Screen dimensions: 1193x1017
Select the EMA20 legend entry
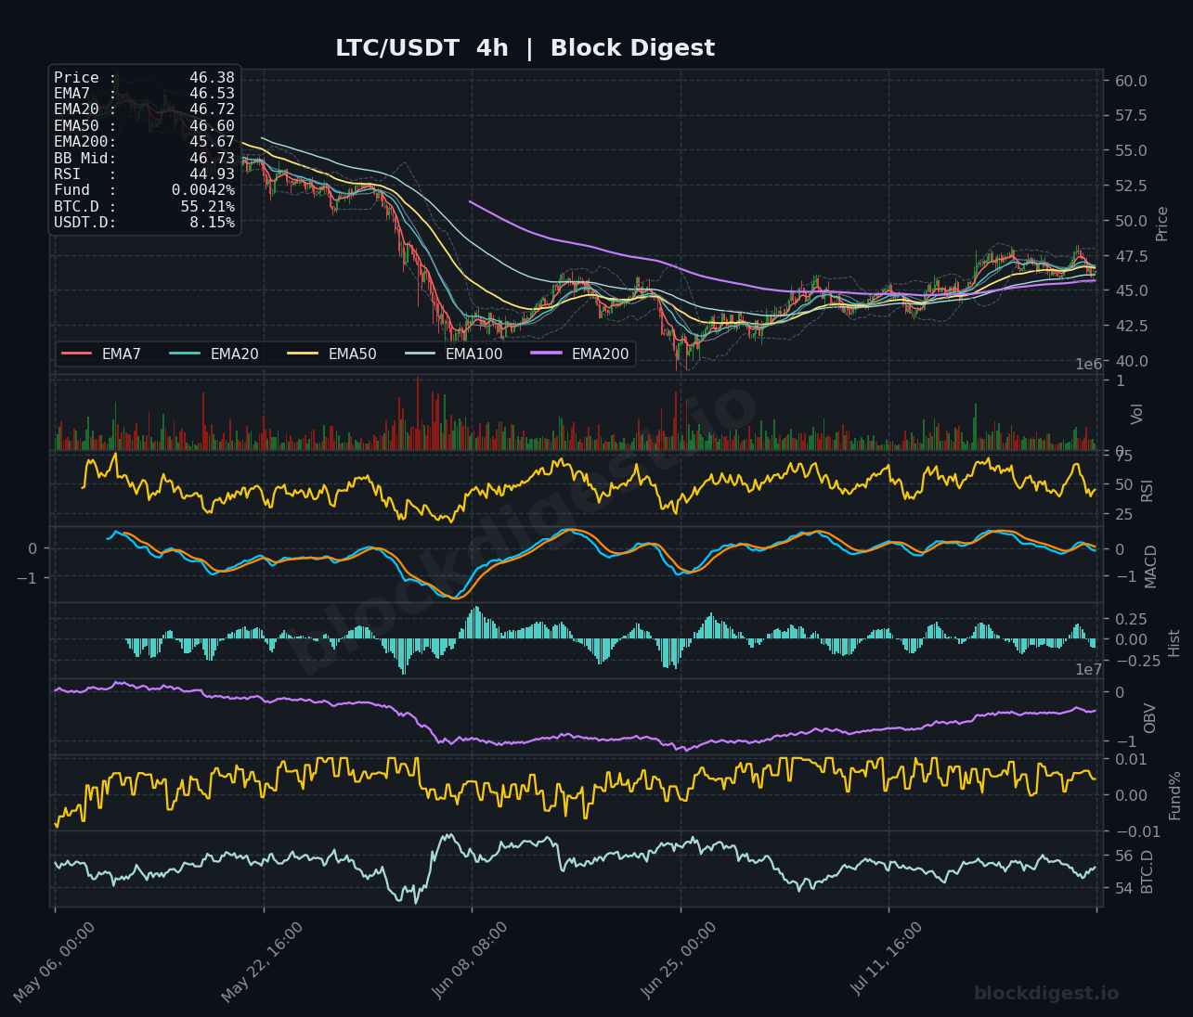coord(214,354)
